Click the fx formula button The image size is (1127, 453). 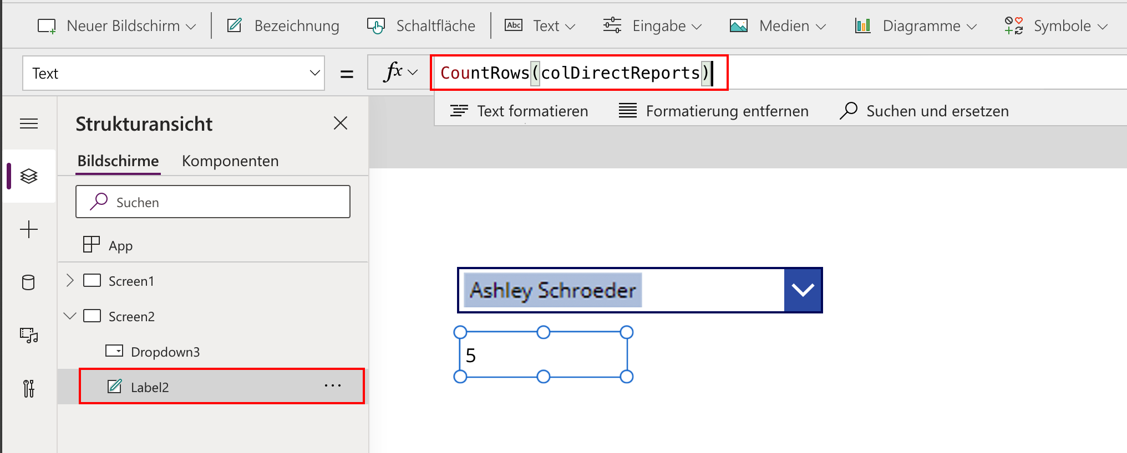tap(393, 72)
